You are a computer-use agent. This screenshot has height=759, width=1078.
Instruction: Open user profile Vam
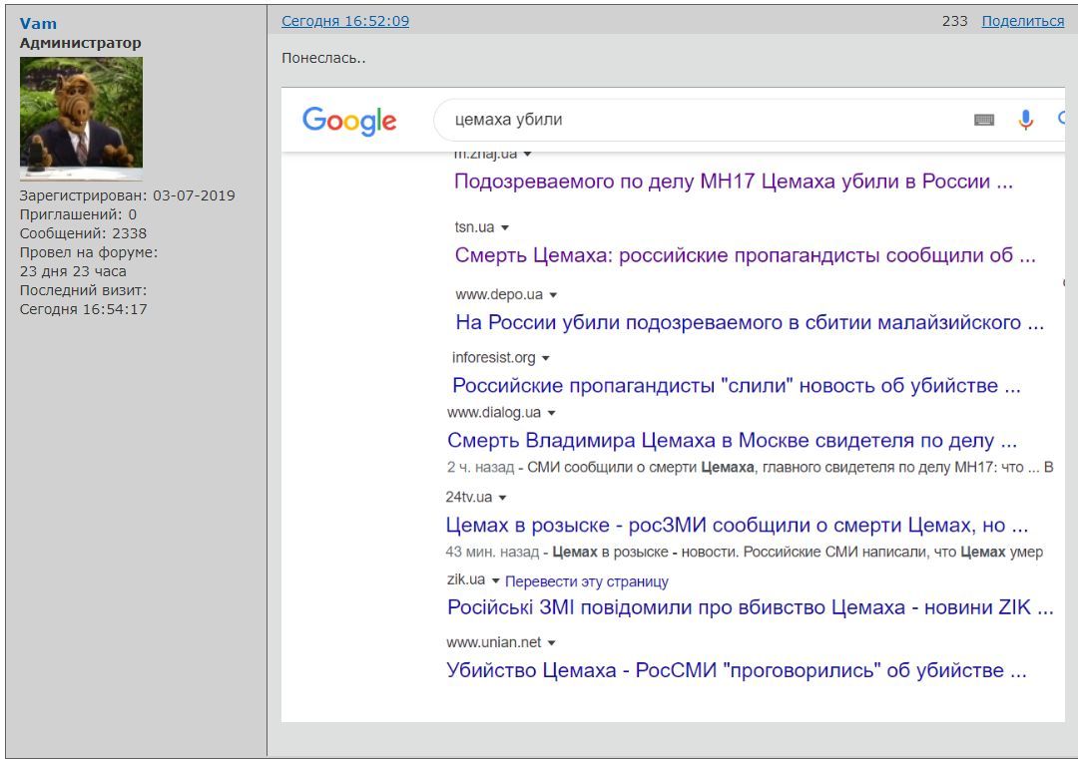38,23
